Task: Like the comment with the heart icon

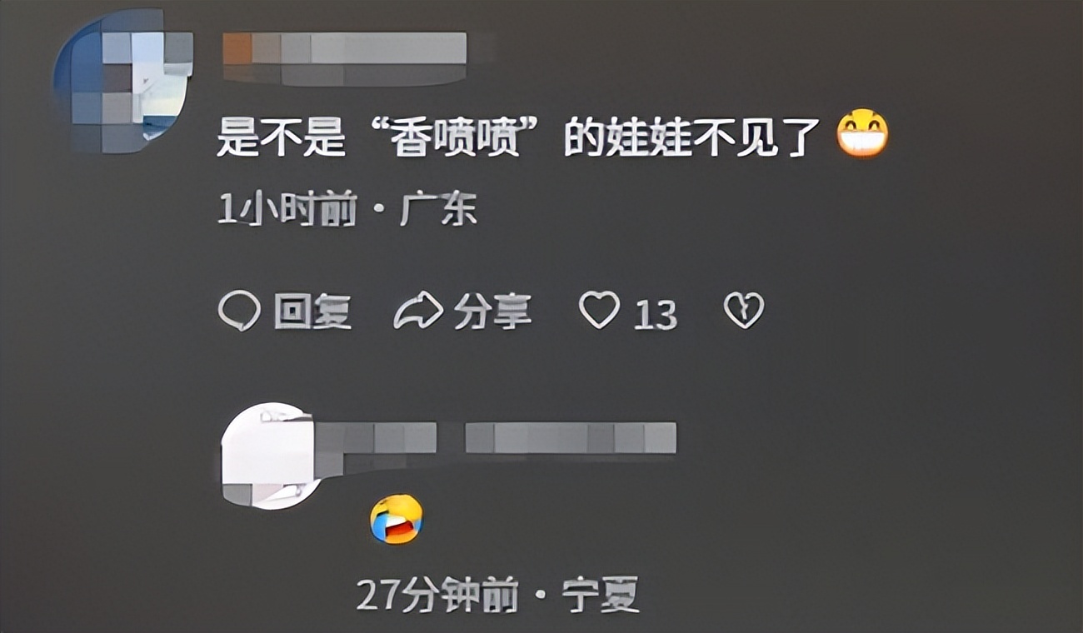Action: (x=600, y=311)
